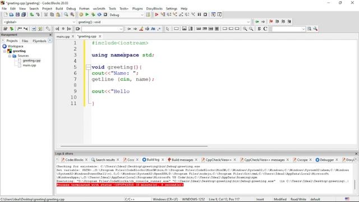Jump back with the green arrow icon

click(x=257, y=21)
